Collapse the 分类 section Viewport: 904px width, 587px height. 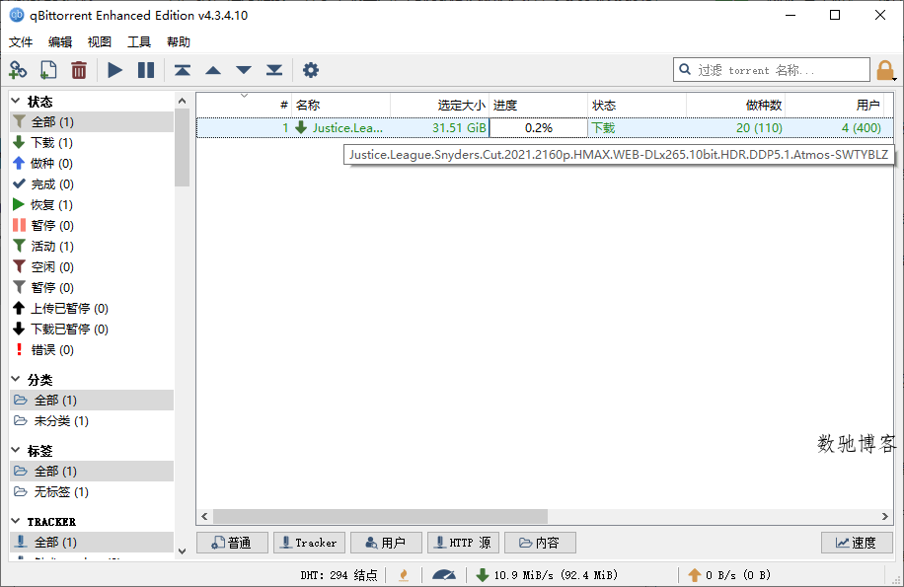click(x=16, y=379)
